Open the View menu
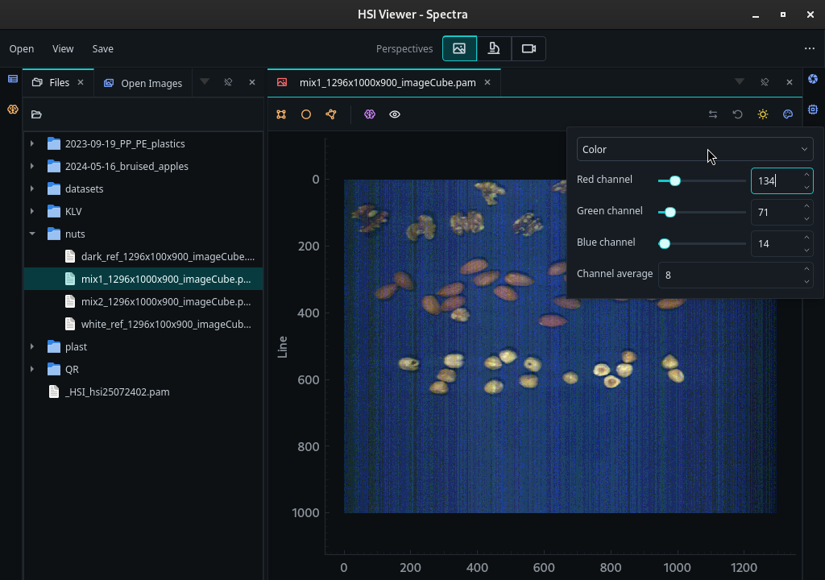825x580 pixels. (x=63, y=48)
